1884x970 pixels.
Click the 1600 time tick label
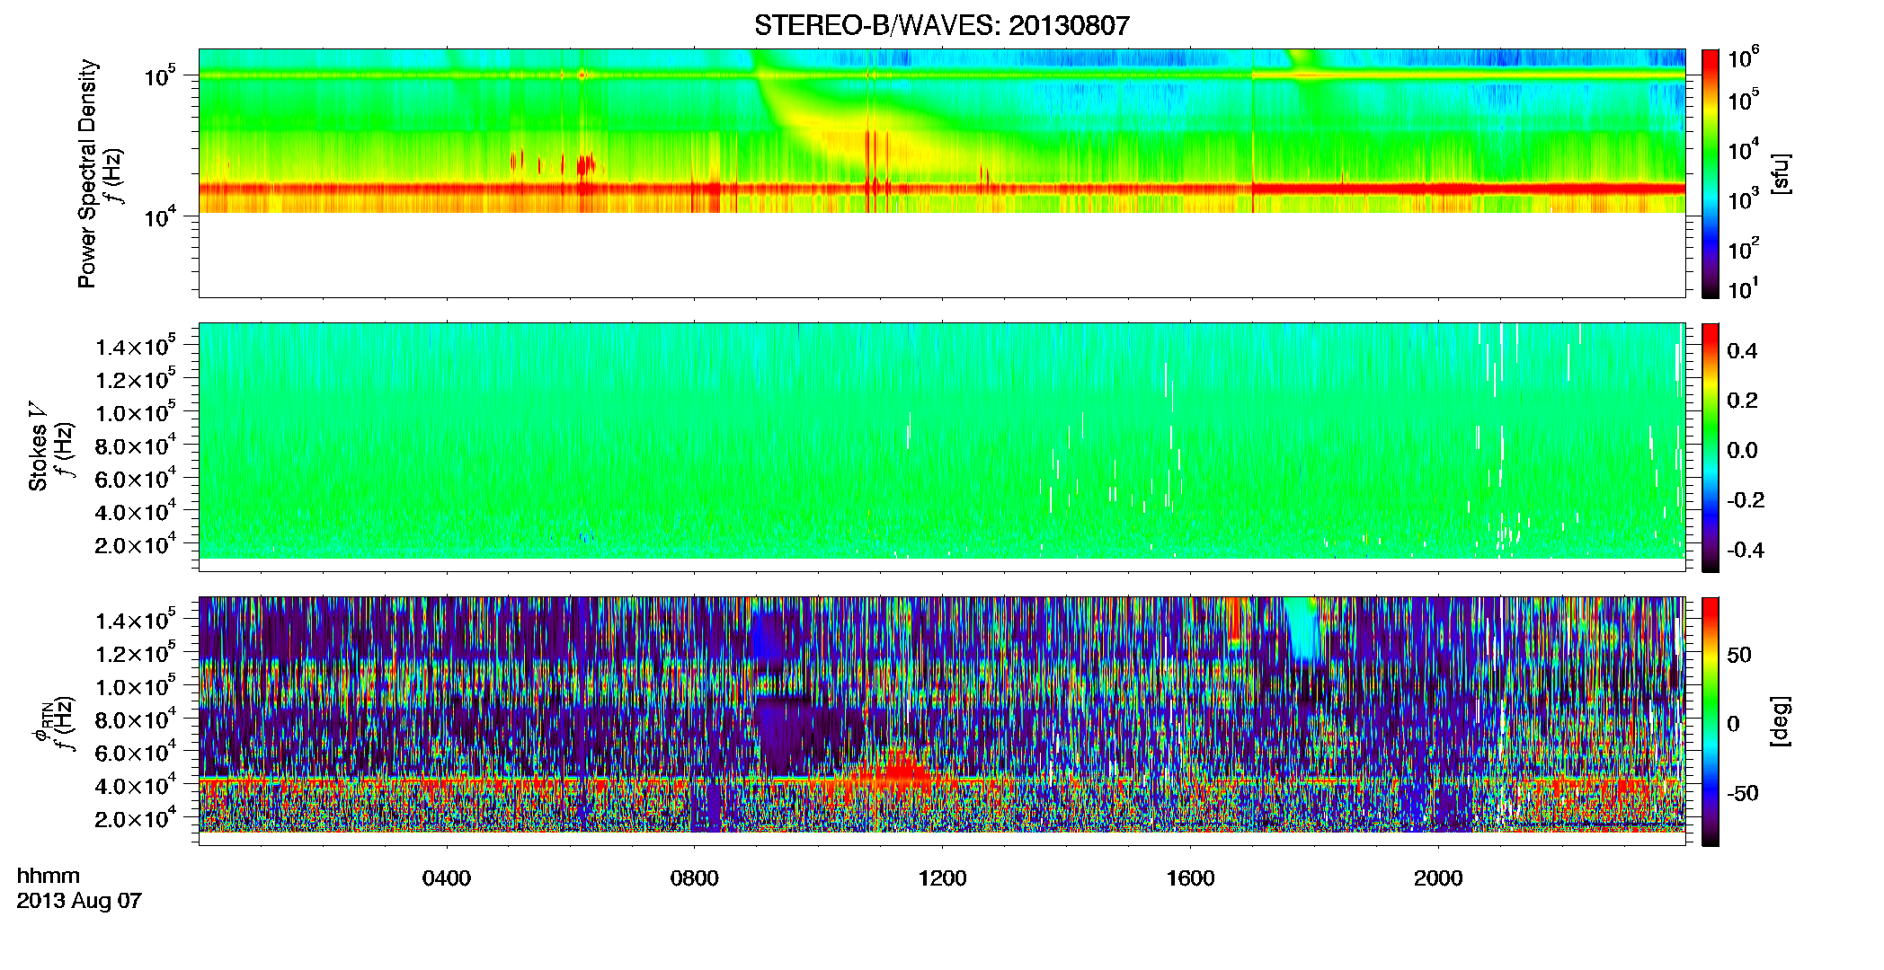1190,878
